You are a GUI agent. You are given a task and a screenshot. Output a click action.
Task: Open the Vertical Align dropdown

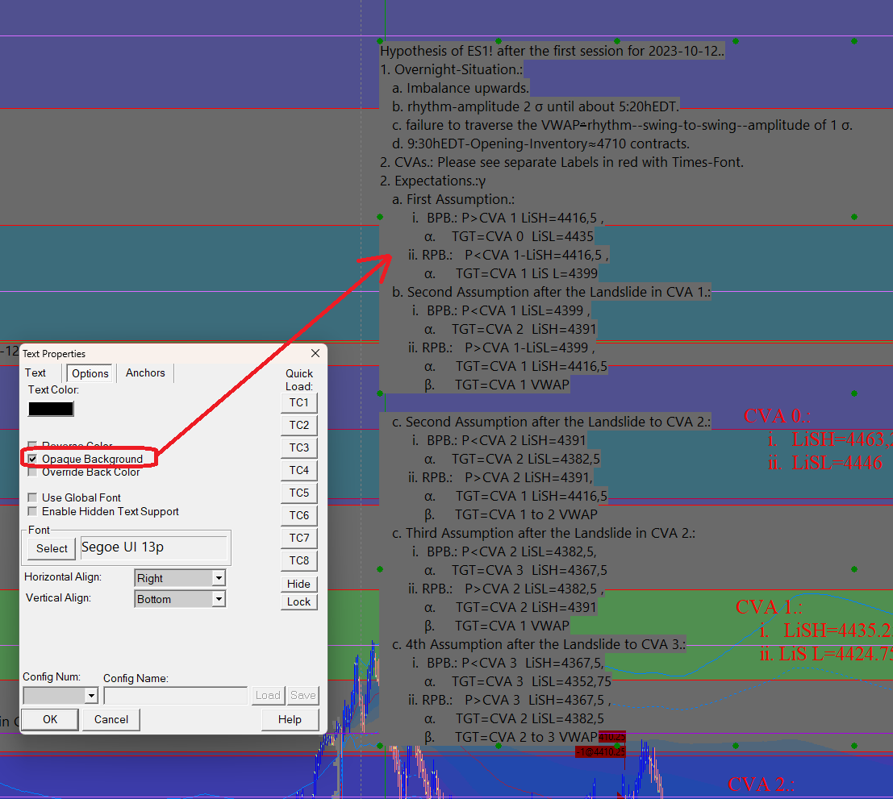tap(180, 599)
